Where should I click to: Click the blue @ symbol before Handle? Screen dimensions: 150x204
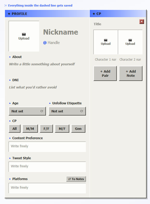pos(45,43)
